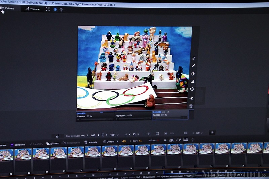
Task: Click the Дубликат button
Action: click(x=52, y=143)
